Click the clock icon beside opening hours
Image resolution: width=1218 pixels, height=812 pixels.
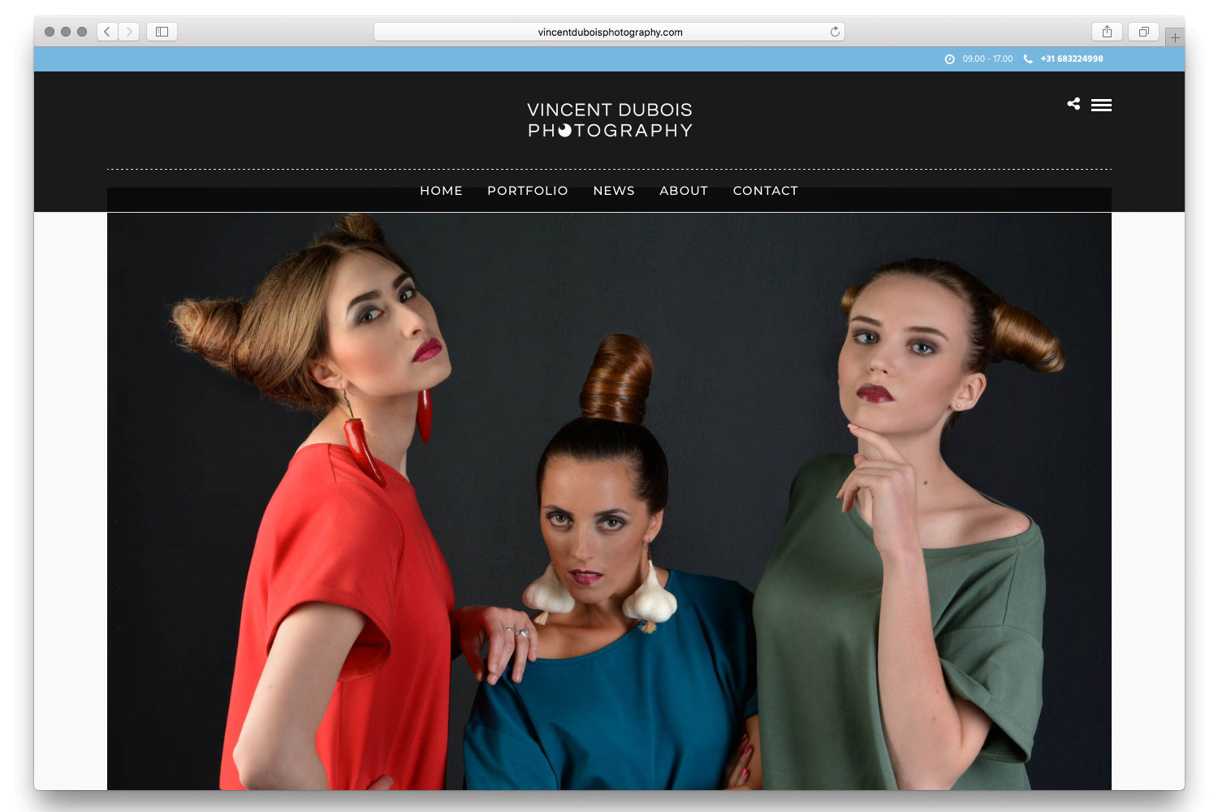coord(949,59)
